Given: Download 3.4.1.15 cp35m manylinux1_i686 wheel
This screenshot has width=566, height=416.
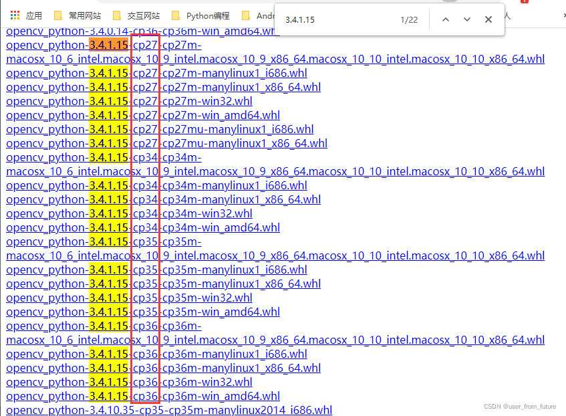Looking at the screenshot, I should click(156, 270).
